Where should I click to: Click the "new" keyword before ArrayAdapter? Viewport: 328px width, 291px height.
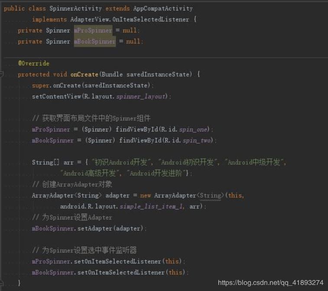click(x=146, y=195)
